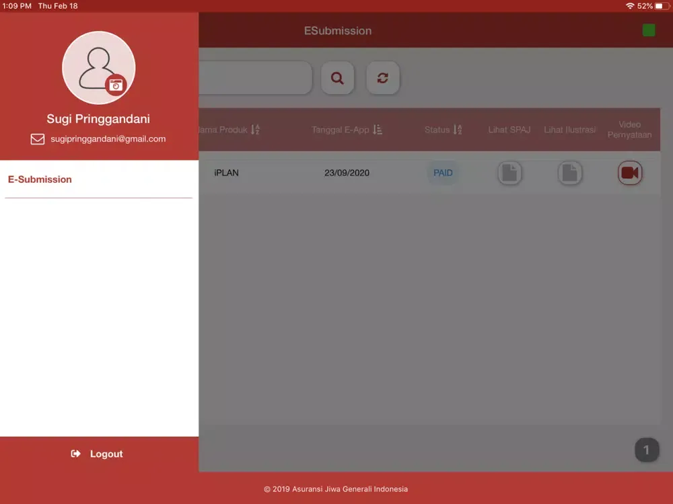
Task: Open Video Pernyataan camera for iPLAN
Action: point(630,173)
